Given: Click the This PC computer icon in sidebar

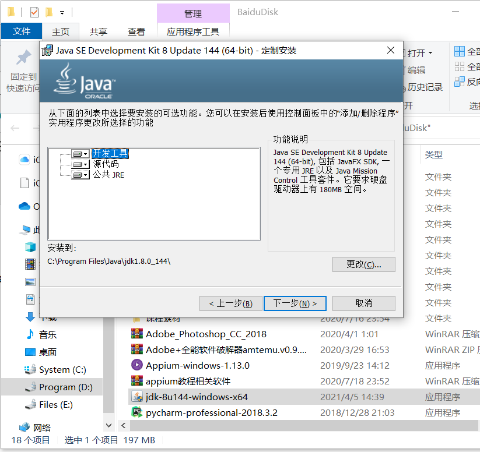Looking at the screenshot, I should coord(25,229).
